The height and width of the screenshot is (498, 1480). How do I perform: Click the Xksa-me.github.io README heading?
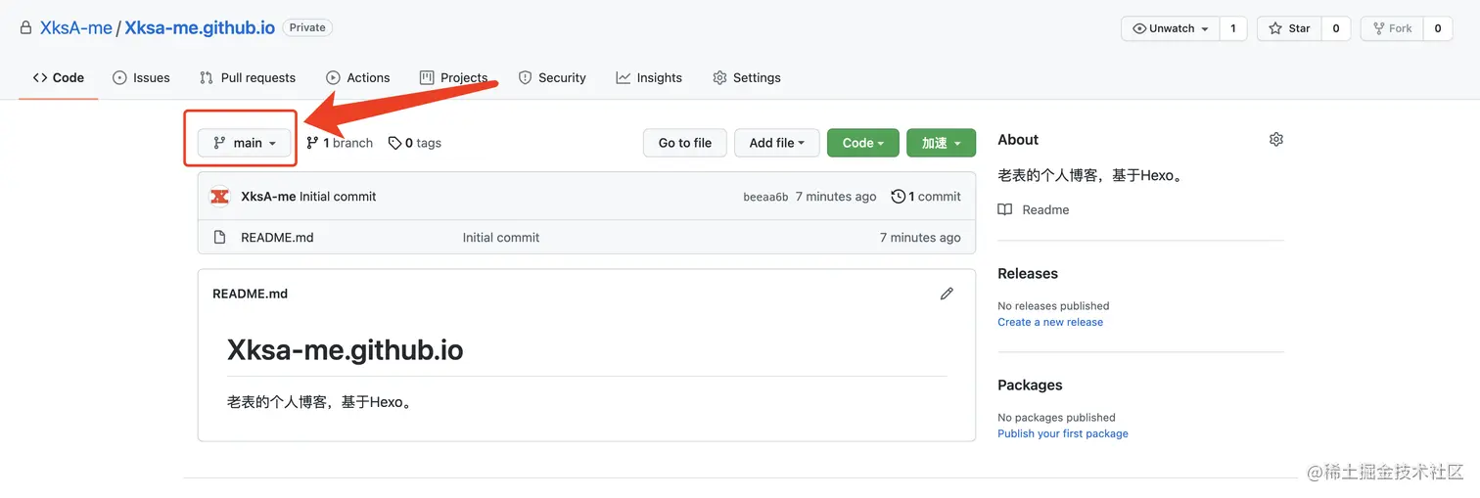pyautogui.click(x=345, y=350)
